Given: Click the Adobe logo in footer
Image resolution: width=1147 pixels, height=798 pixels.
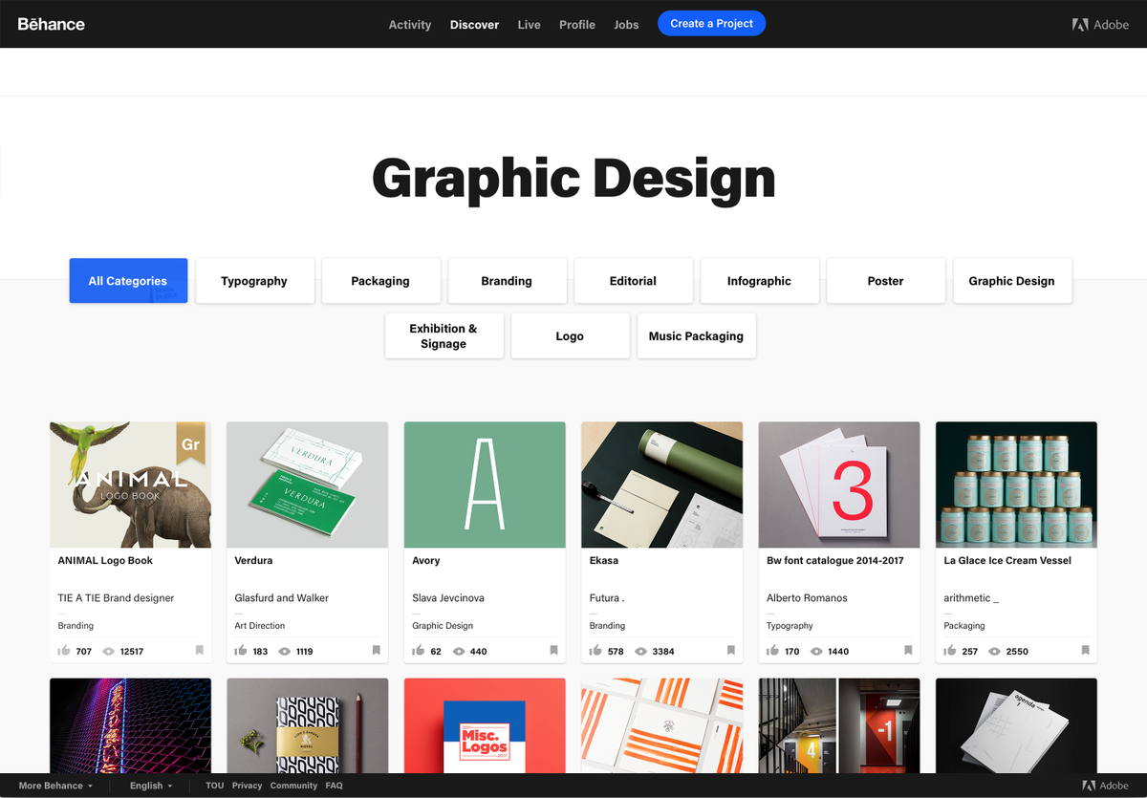Looking at the screenshot, I should coord(1105,786).
